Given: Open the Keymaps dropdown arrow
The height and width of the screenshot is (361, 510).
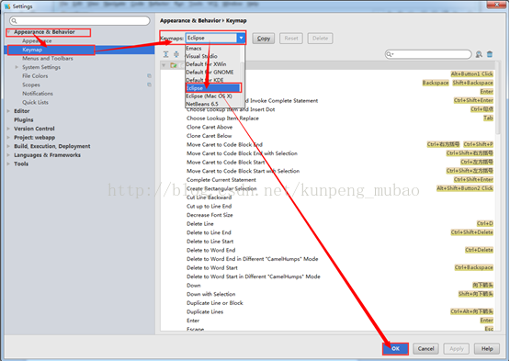Looking at the screenshot, I should (241, 38).
